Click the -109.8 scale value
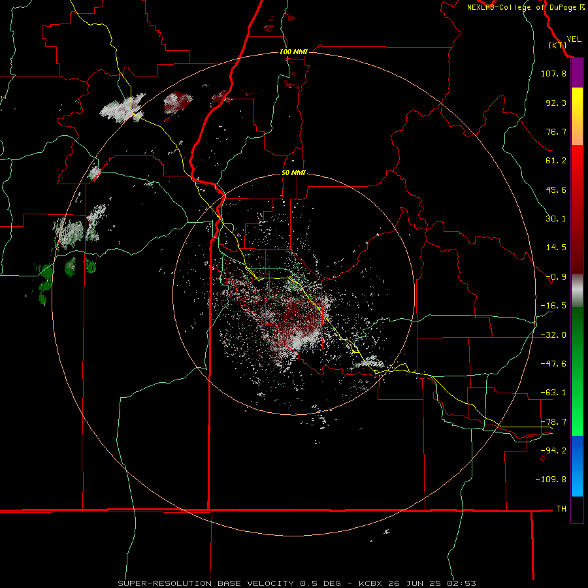Viewport: 588px width, 588px height. pos(551,480)
